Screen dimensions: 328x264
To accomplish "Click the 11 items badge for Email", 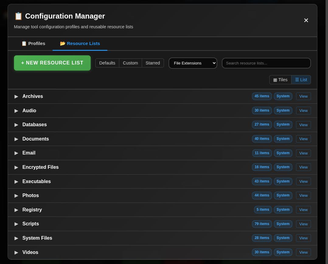I will click(262, 153).
